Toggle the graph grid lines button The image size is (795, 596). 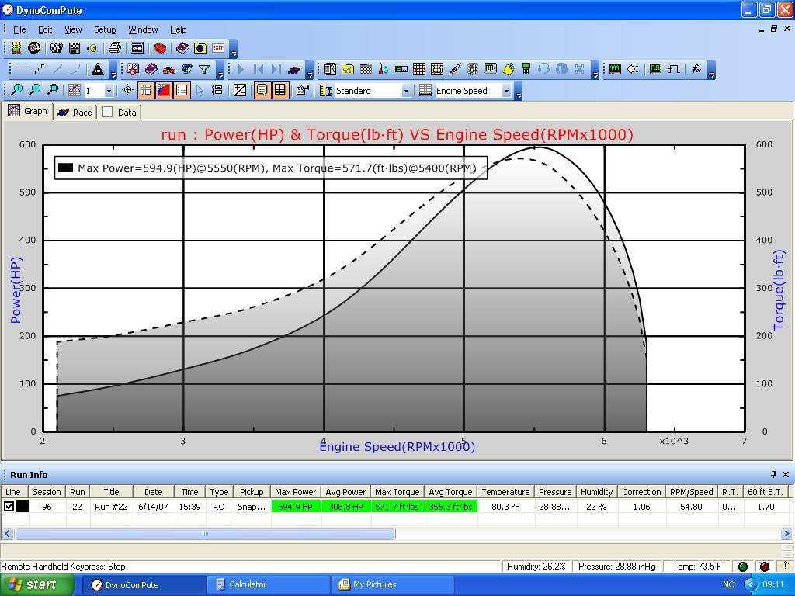(145, 91)
